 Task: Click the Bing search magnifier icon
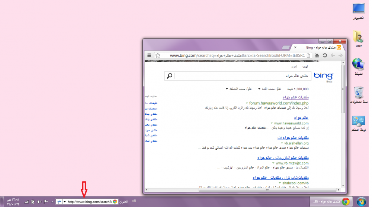point(169,76)
